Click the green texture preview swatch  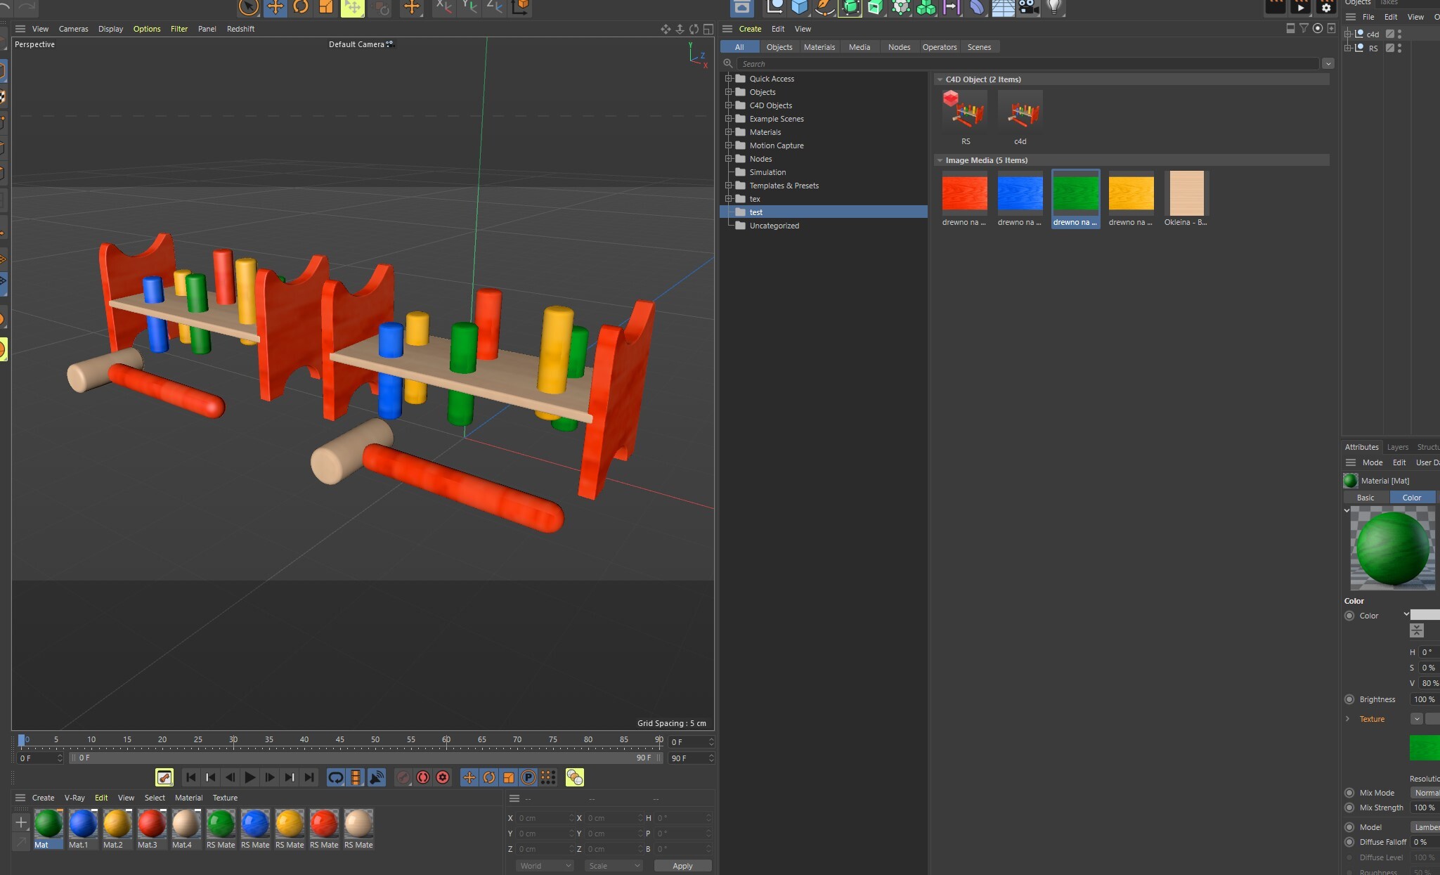1425,747
